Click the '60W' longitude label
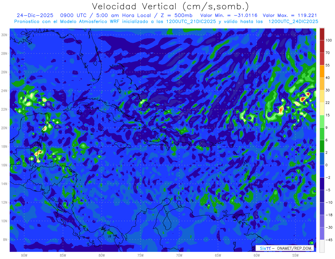Image resolution: width=335 pixels, height=259 pixels. coord(257,255)
